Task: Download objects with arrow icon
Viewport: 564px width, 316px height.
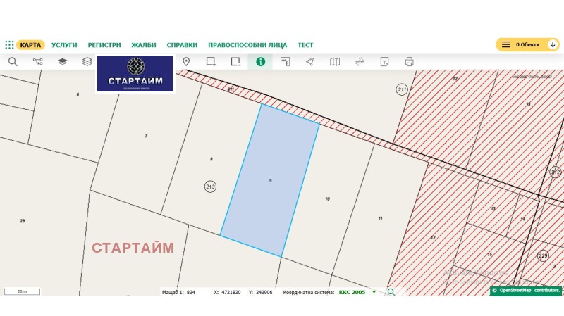Action: pyautogui.click(x=553, y=44)
